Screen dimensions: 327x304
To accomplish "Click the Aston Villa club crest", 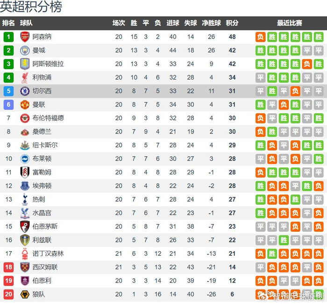I will (25, 64).
